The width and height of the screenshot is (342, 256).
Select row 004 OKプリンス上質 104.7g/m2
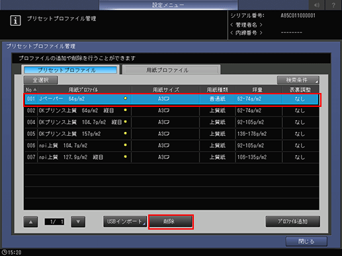pyautogui.click(x=171, y=122)
